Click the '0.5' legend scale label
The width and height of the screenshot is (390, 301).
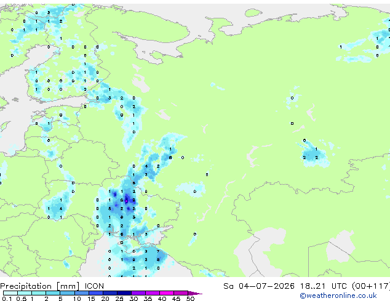(x=21, y=299)
